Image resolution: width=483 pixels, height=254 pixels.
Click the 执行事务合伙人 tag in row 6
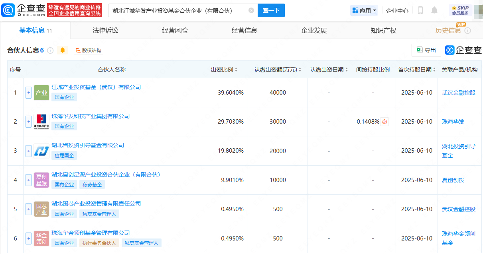99,243
